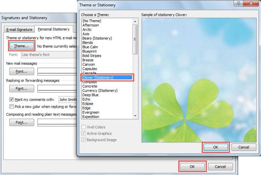Click the New mail messages font sample box
Viewport: 261px width, 175px height.
[x=57, y=71]
